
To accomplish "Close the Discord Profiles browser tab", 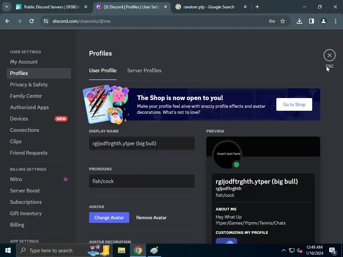I will coord(165,7).
